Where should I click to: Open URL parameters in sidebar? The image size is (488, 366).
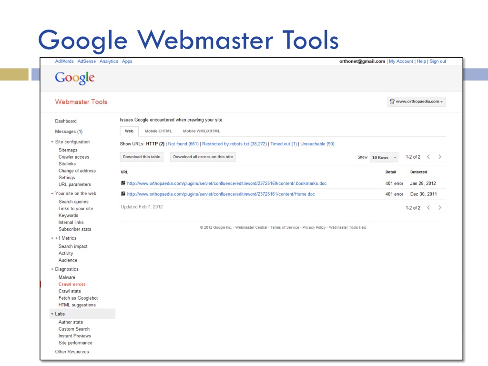click(75, 184)
